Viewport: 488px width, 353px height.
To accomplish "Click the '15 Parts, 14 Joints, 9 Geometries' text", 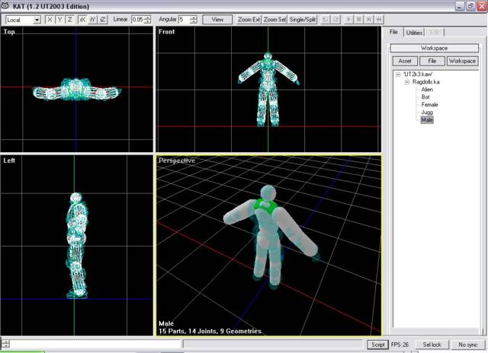I will click(210, 331).
